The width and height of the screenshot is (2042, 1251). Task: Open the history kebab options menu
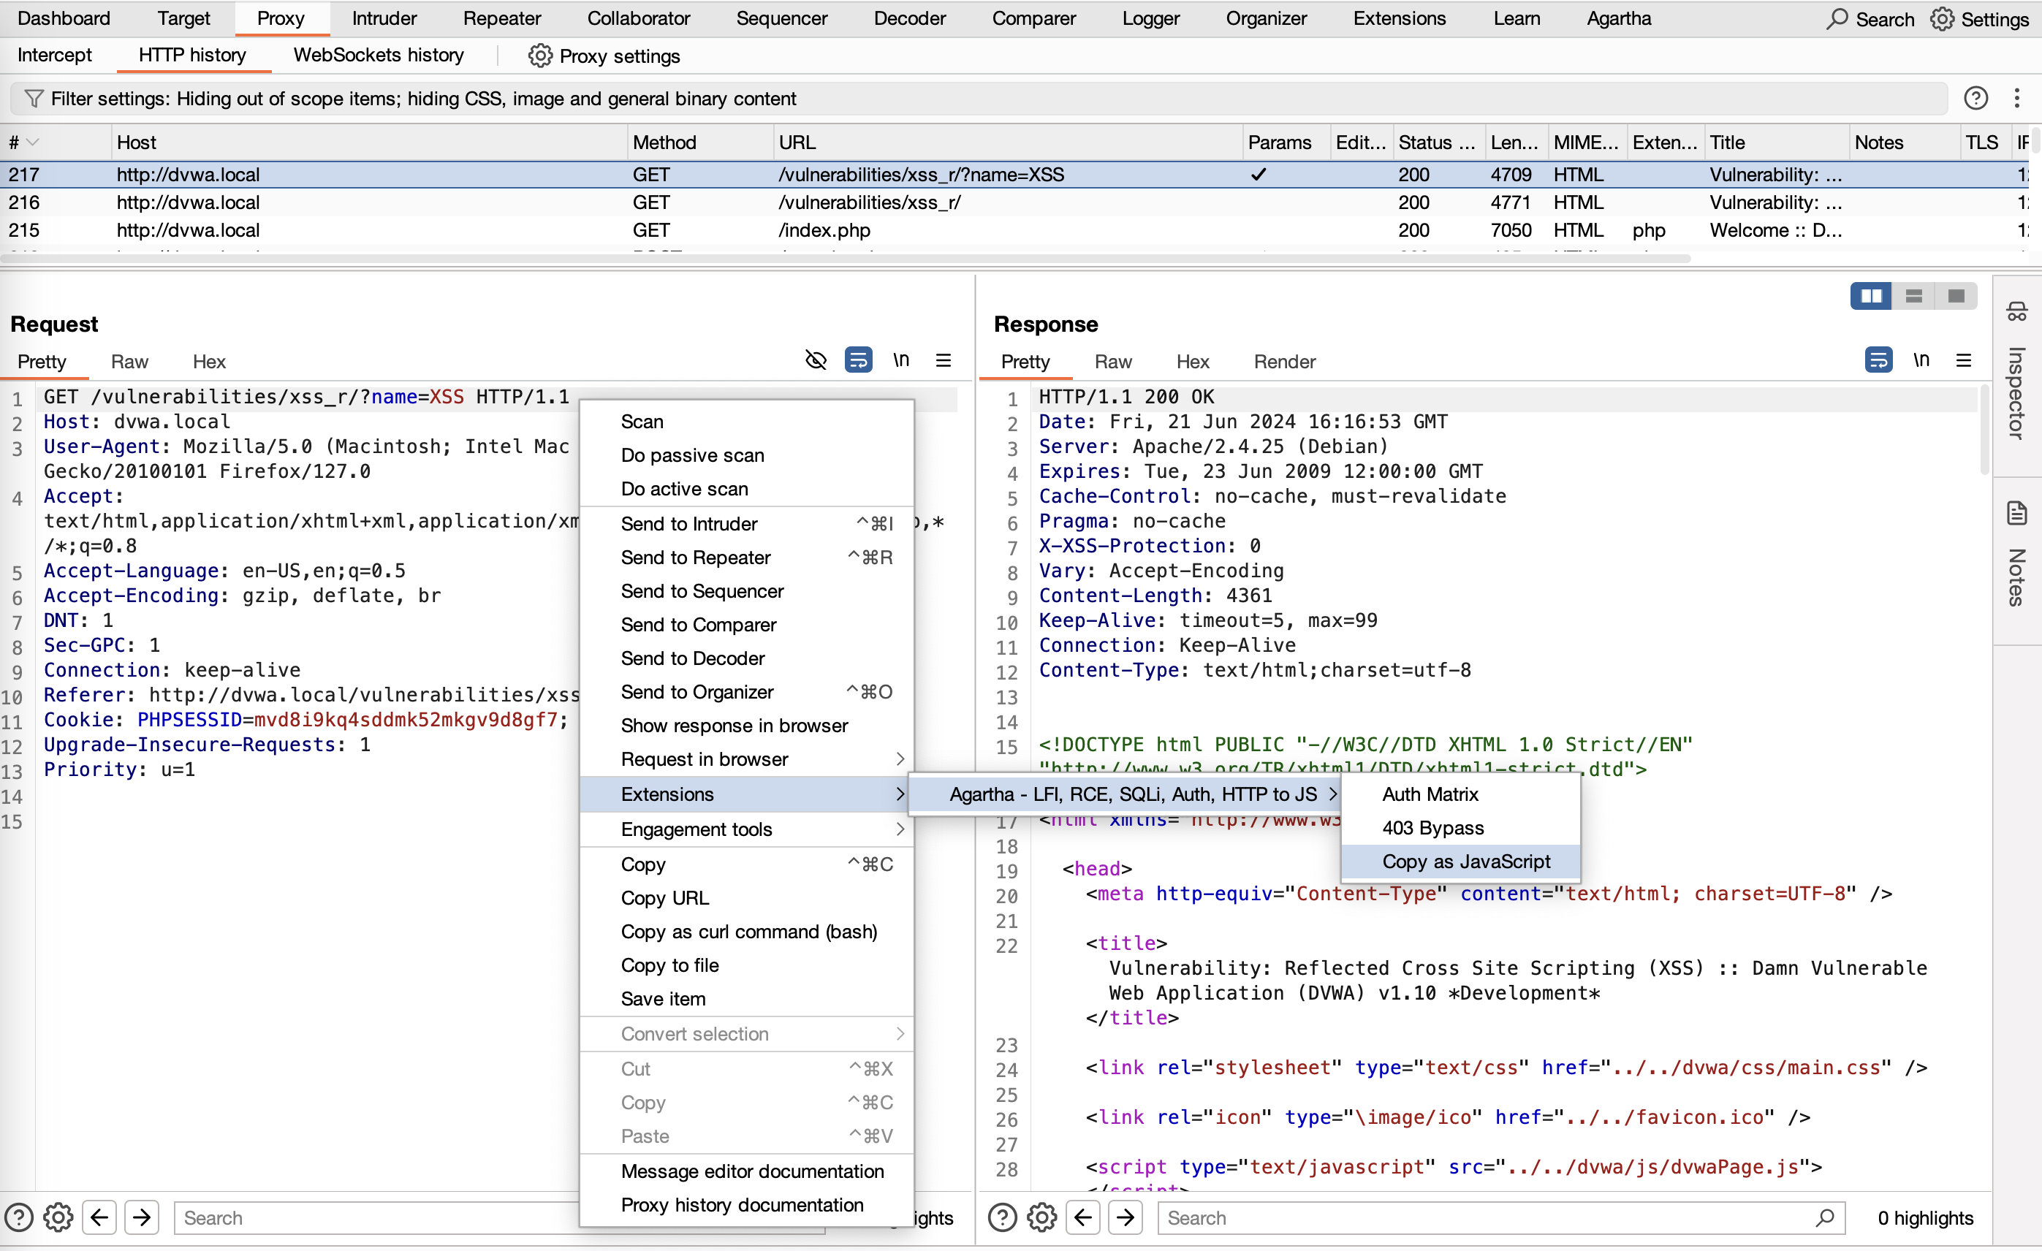(x=2017, y=99)
